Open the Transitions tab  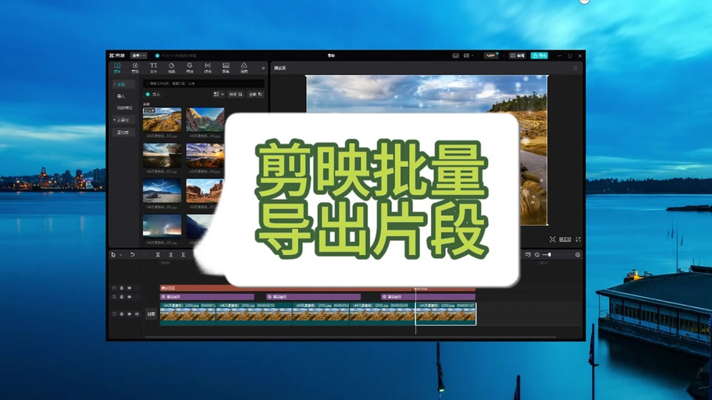pos(208,68)
